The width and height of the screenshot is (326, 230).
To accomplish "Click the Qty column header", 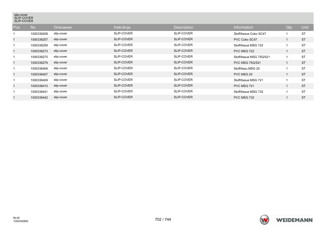I will pos(289,27).
